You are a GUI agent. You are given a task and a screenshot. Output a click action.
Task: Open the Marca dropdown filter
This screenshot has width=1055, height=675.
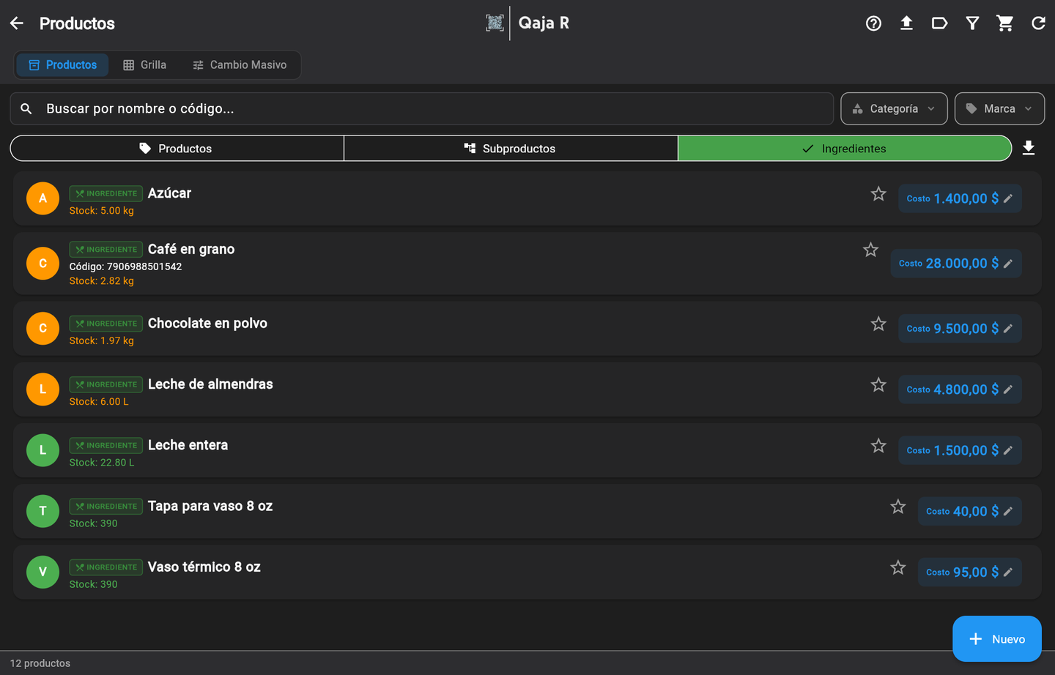pyautogui.click(x=999, y=108)
